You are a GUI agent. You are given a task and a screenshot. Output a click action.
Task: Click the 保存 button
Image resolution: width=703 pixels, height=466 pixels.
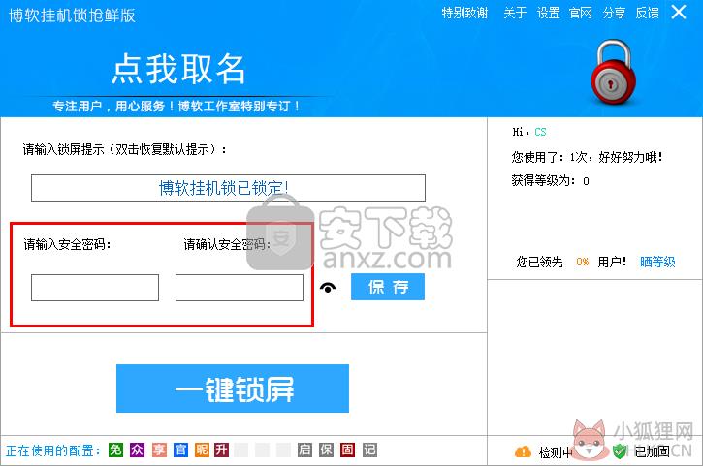point(388,287)
